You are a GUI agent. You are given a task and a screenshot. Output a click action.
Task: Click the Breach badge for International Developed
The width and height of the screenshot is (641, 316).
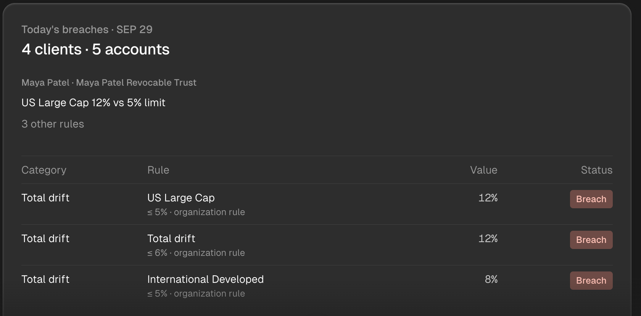(591, 281)
